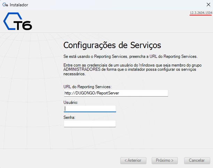Go back with the Anterior button

pos(133,161)
